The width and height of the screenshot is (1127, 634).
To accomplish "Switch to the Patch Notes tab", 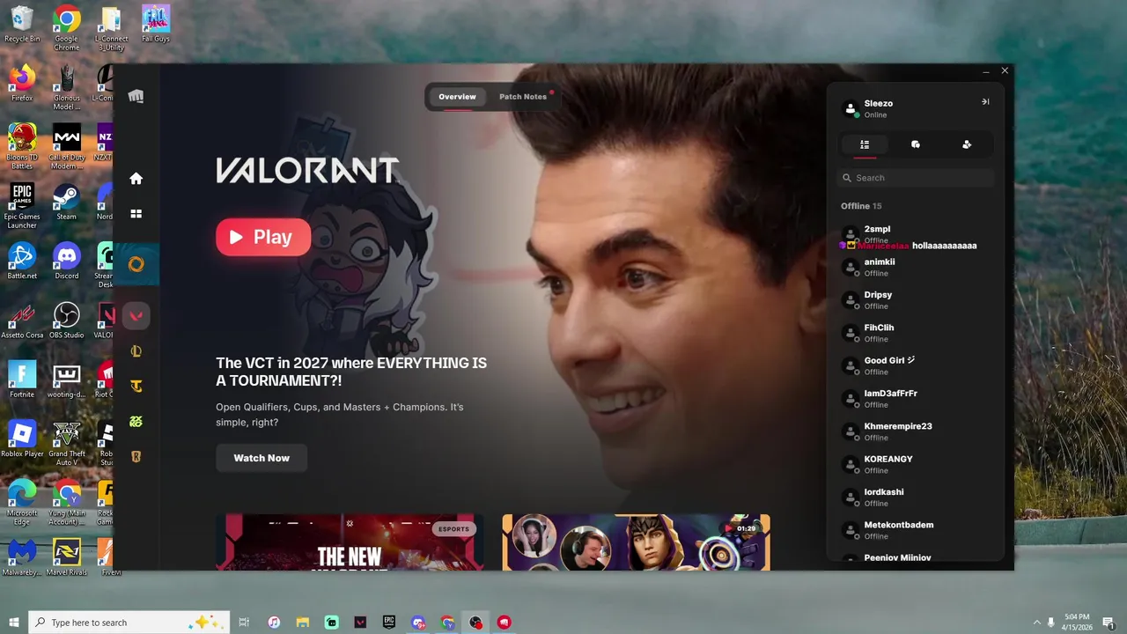I will tap(523, 97).
